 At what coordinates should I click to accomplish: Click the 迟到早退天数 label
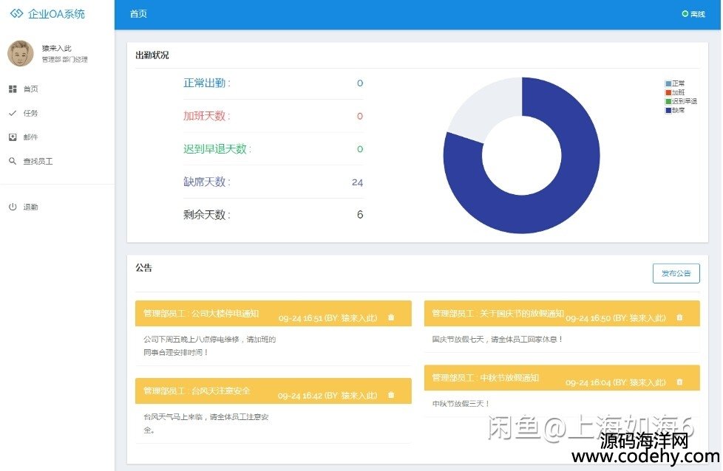pos(217,148)
